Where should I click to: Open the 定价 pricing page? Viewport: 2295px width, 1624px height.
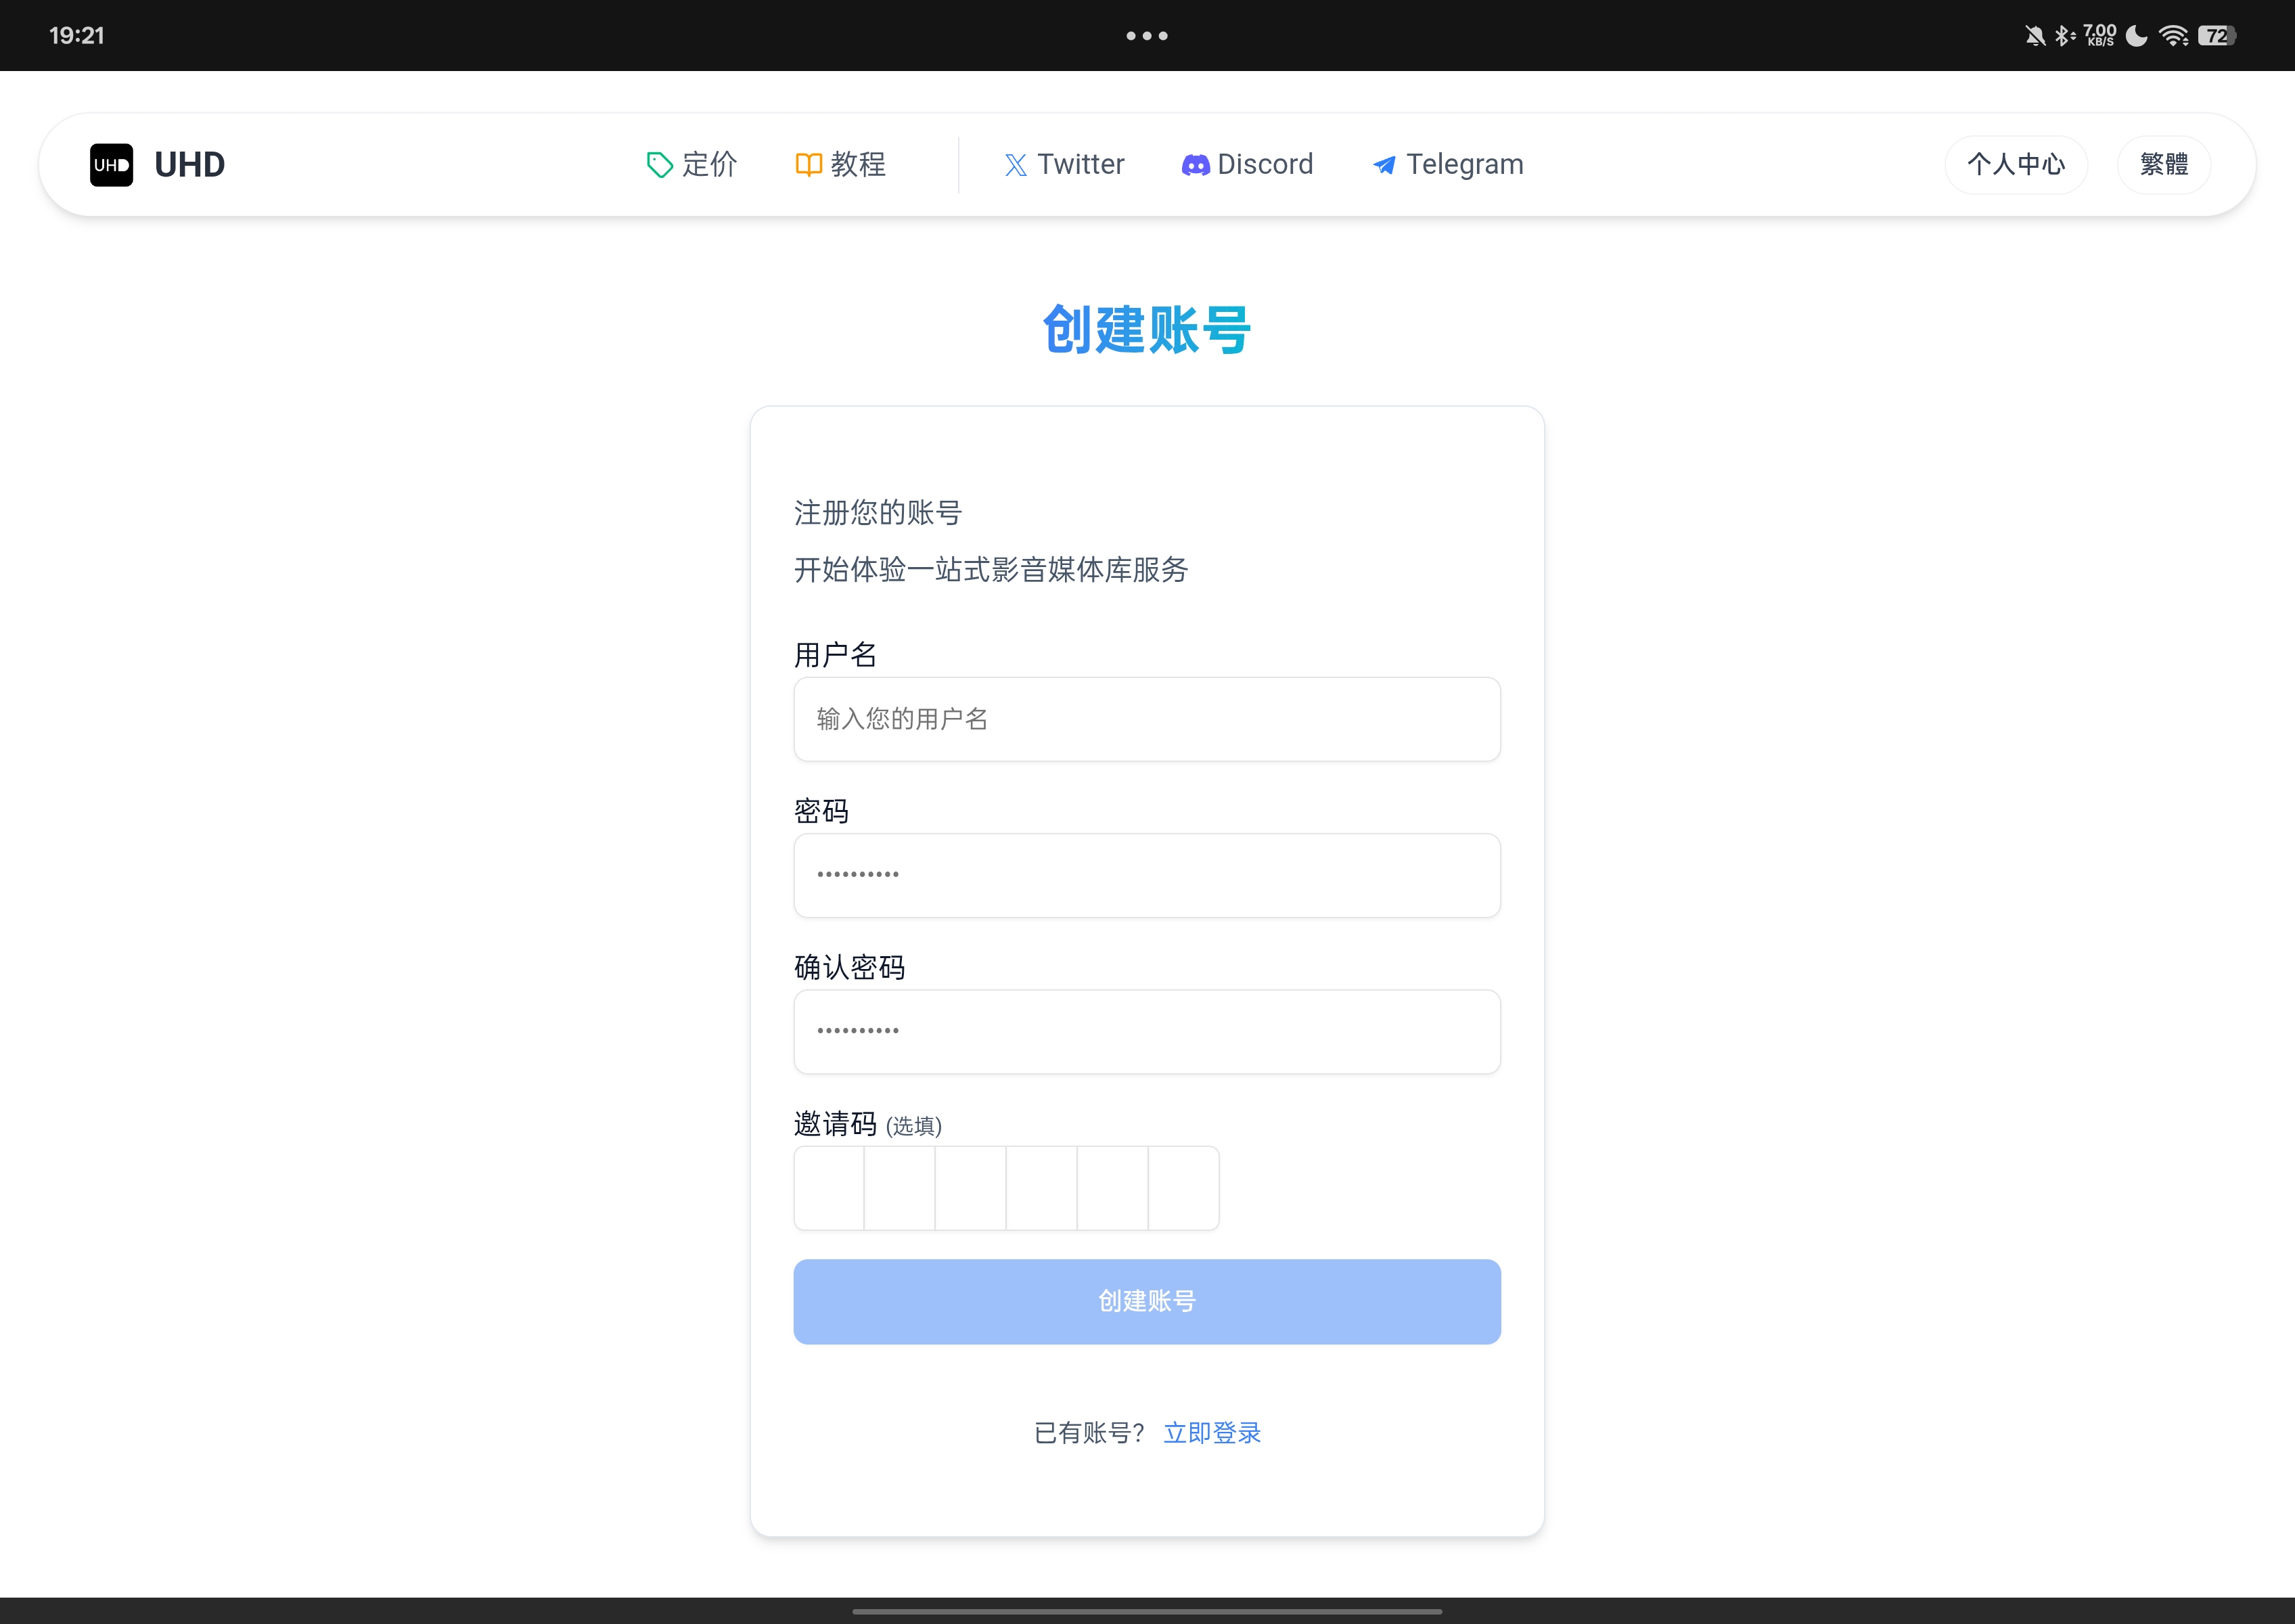coord(709,165)
